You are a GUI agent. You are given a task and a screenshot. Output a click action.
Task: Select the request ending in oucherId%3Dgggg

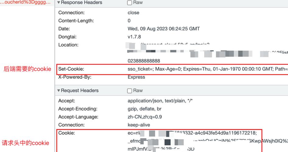25,2
